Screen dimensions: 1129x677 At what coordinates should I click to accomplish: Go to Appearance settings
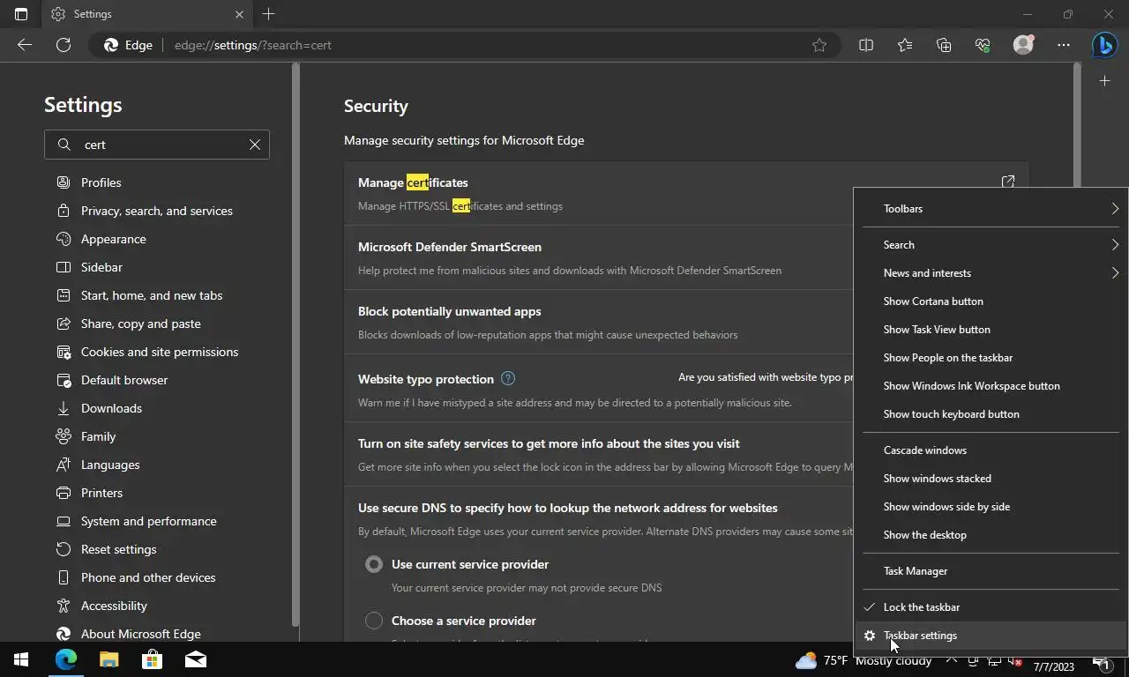[x=114, y=239]
